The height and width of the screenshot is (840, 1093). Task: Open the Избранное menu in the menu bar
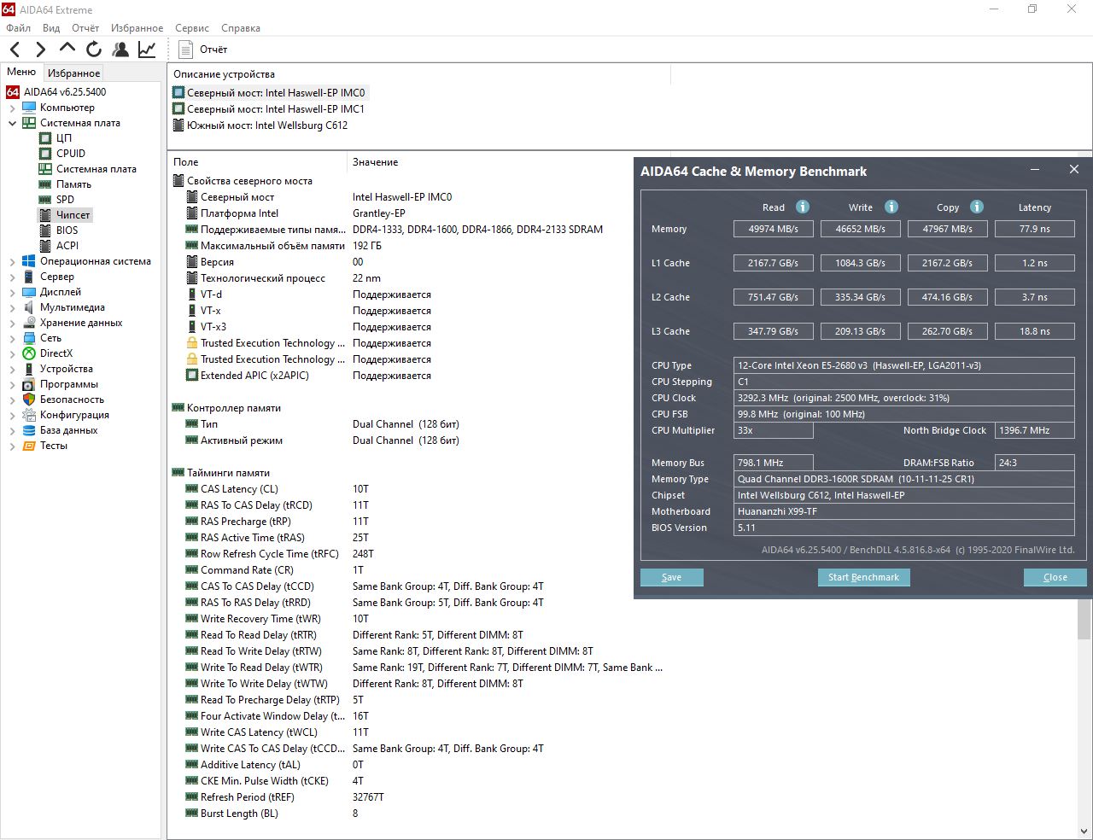pos(137,28)
